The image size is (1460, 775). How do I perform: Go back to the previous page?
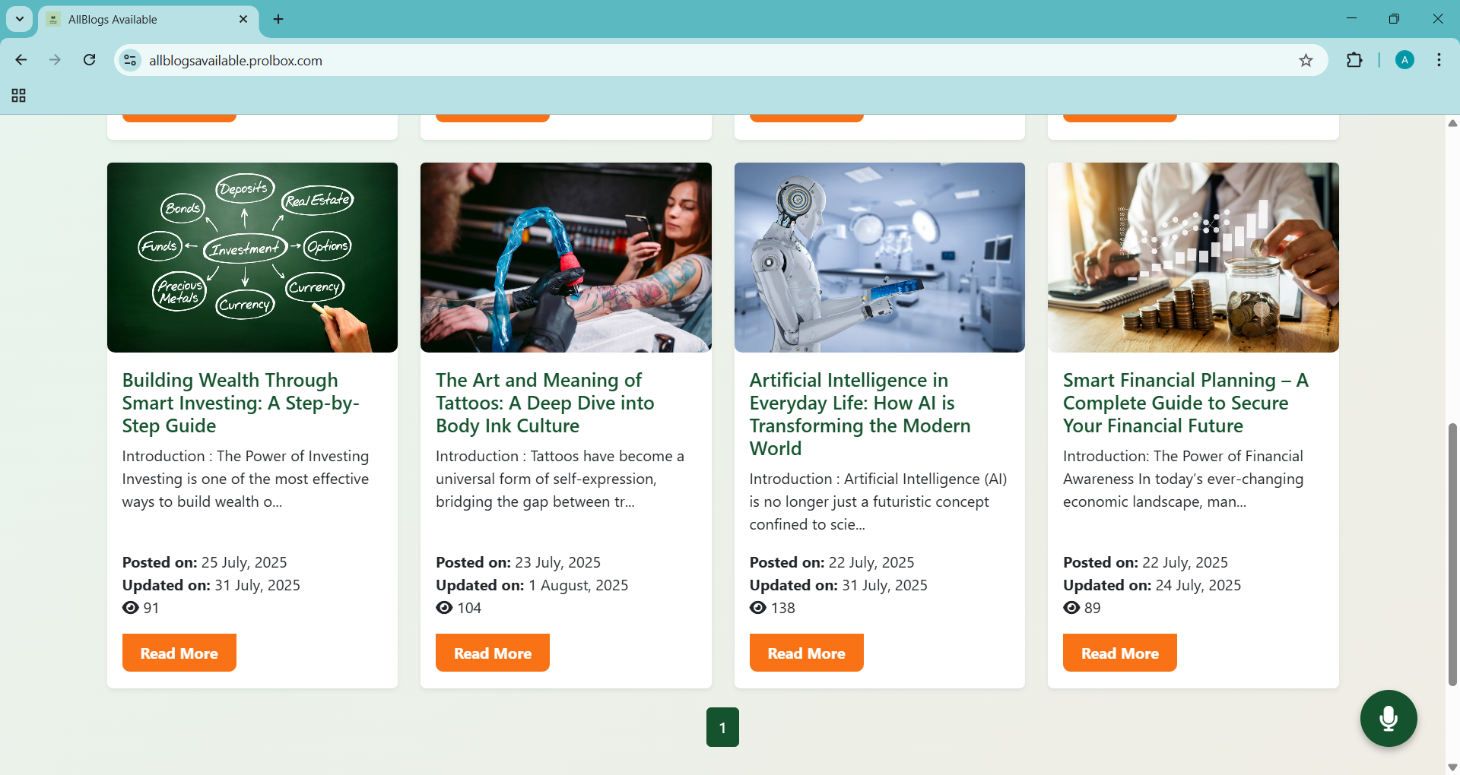[x=21, y=60]
